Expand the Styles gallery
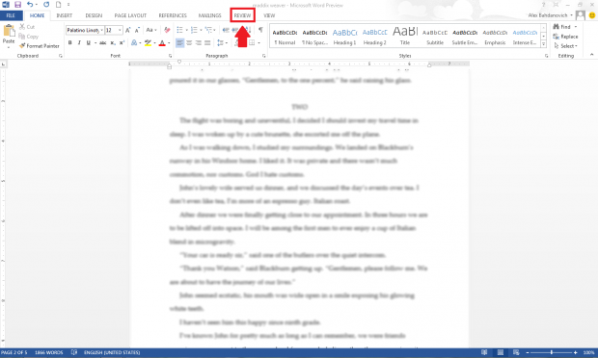This screenshot has height=358, width=598. [543, 44]
